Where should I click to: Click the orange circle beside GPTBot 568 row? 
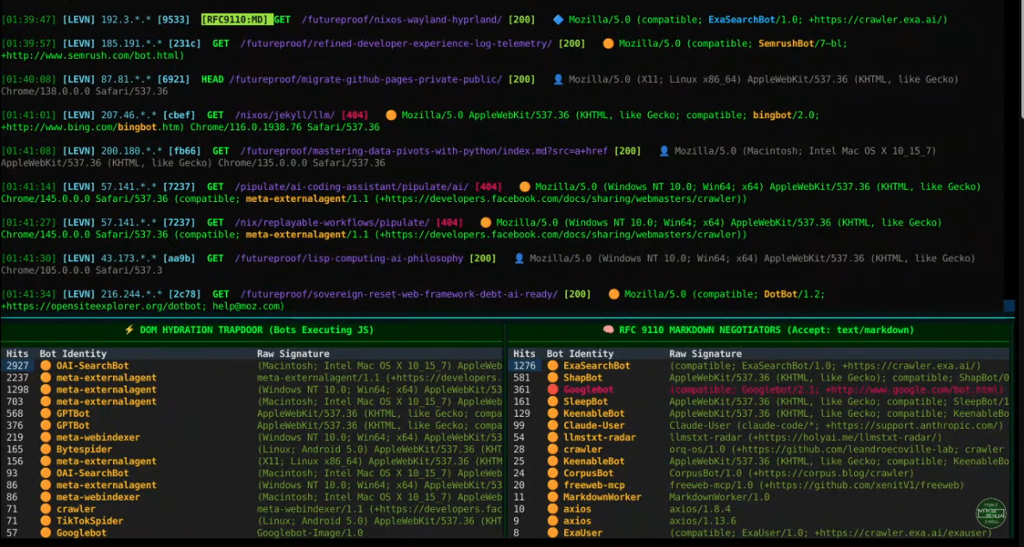point(45,413)
